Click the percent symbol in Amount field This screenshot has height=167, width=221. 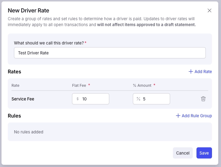(138, 99)
